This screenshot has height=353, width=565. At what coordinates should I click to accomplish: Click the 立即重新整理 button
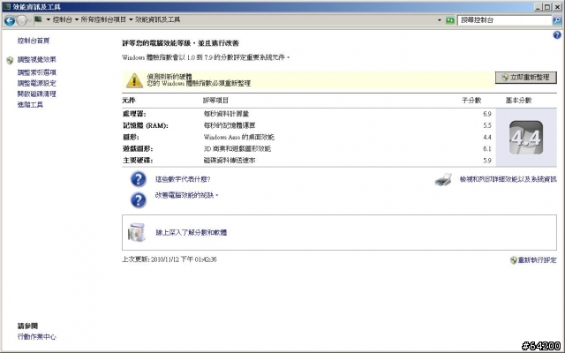[526, 78]
